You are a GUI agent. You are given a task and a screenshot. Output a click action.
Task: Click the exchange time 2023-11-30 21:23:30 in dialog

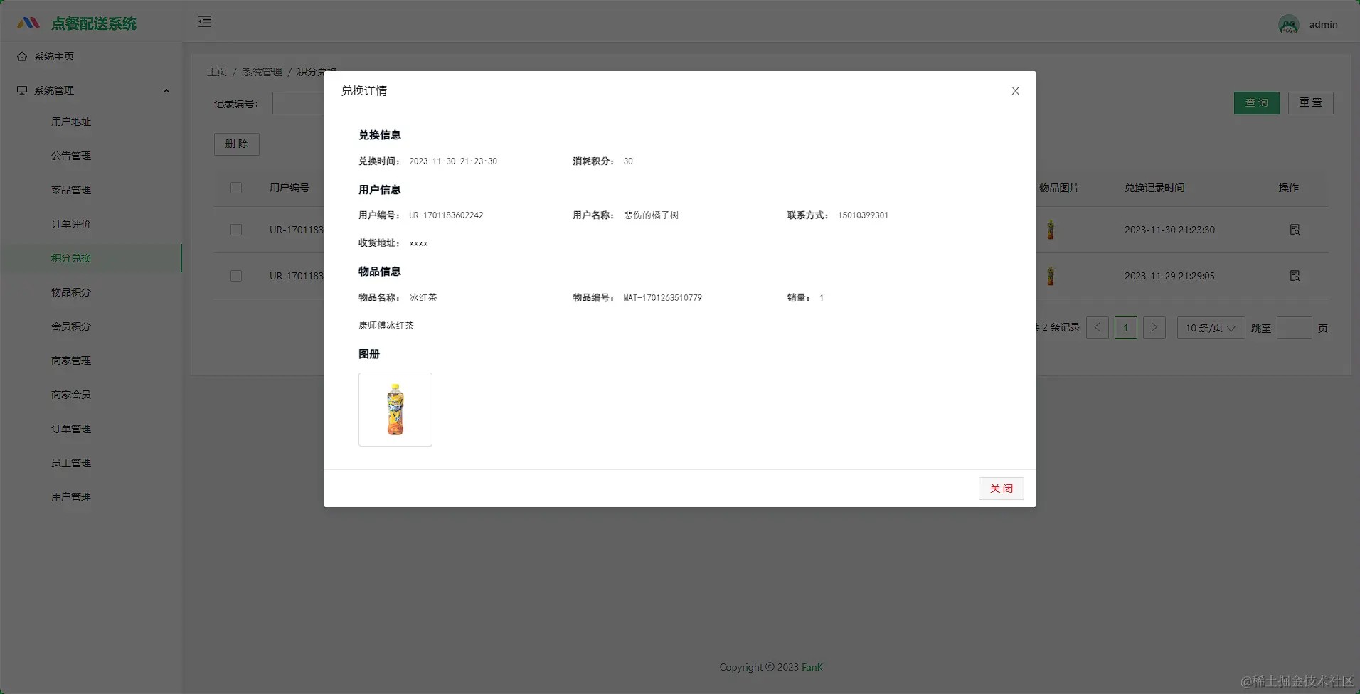click(x=453, y=161)
